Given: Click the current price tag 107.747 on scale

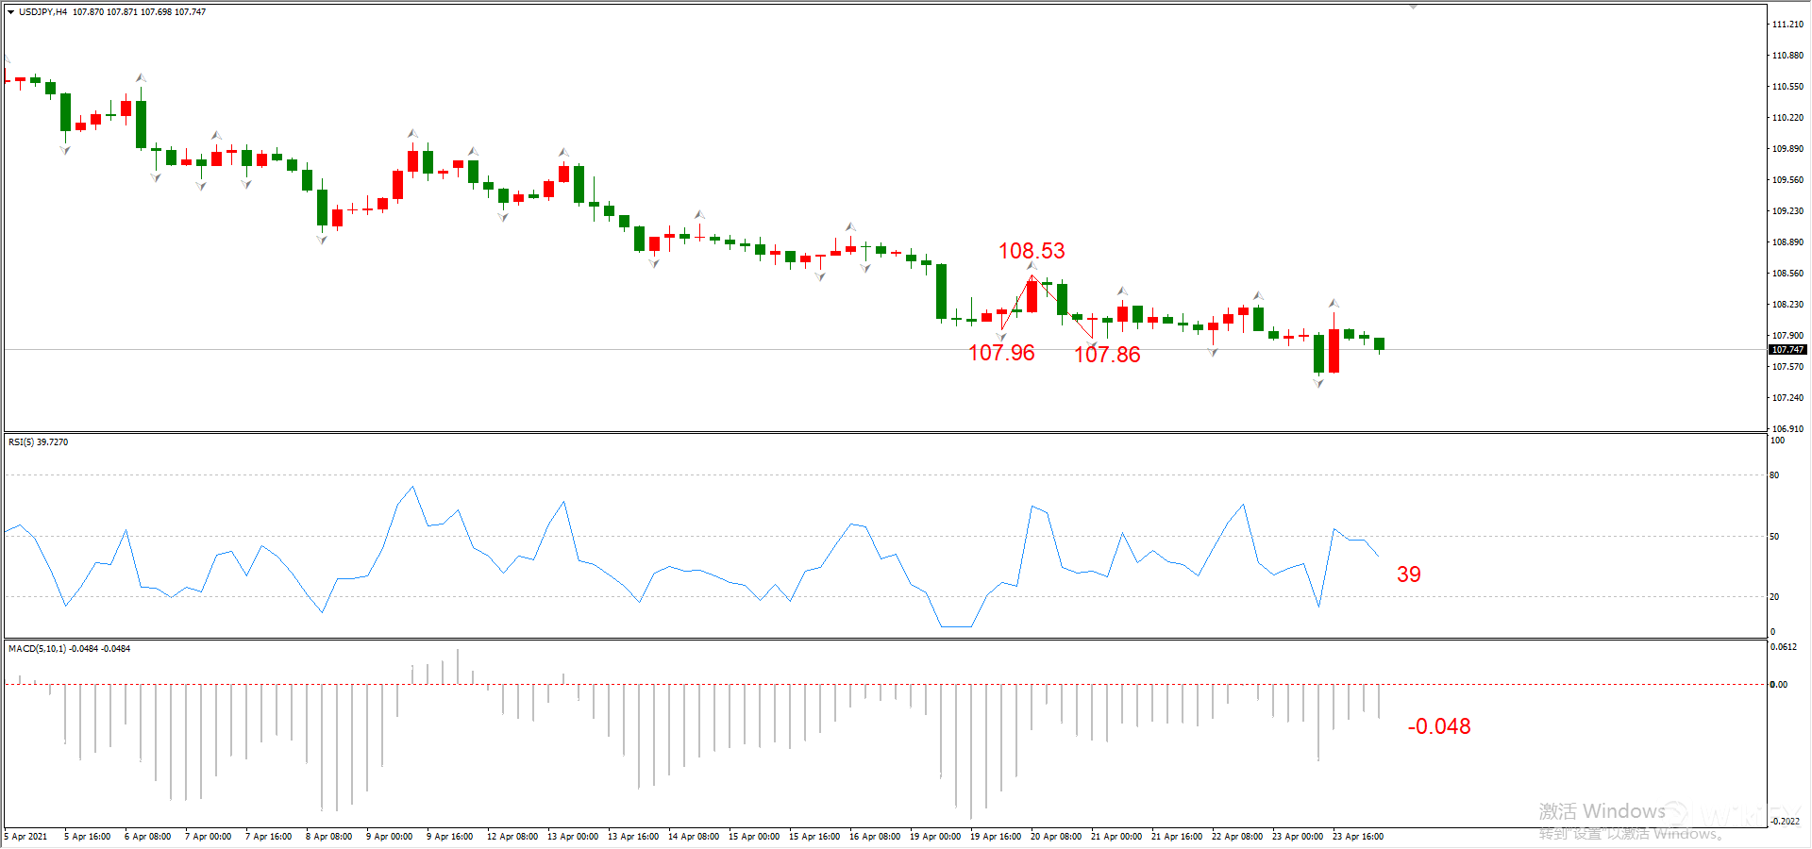Looking at the screenshot, I should [x=1787, y=350].
